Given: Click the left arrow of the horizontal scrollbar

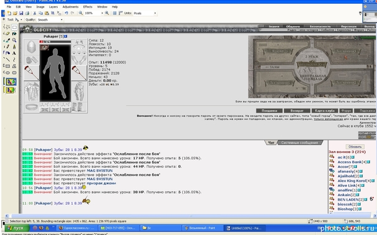Looking at the screenshot, I should click(x=6, y=216).
